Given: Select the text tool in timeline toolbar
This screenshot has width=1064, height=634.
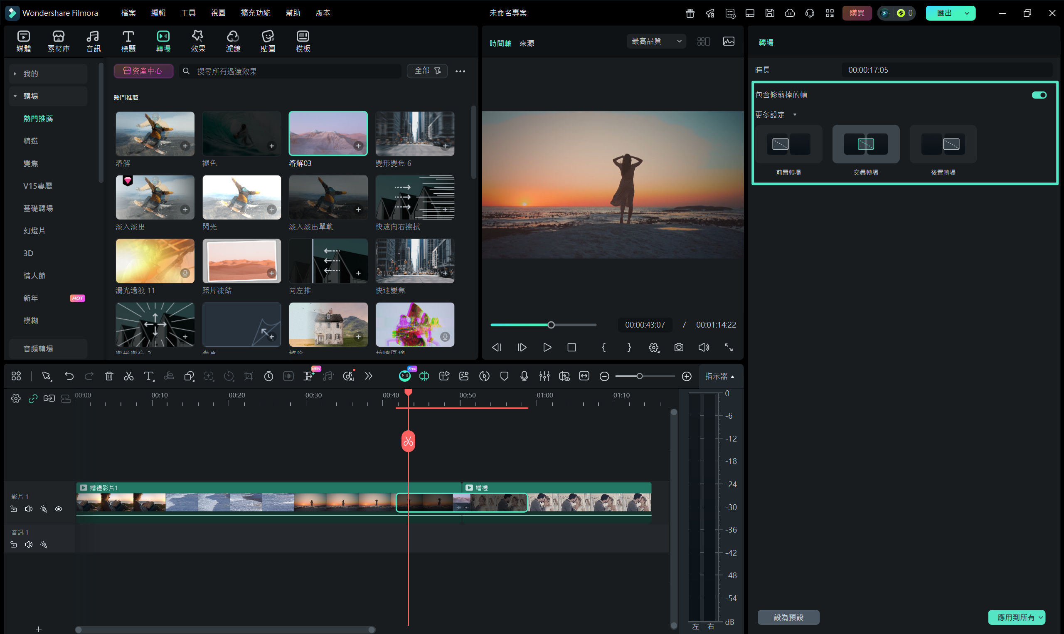Looking at the screenshot, I should click(x=148, y=376).
